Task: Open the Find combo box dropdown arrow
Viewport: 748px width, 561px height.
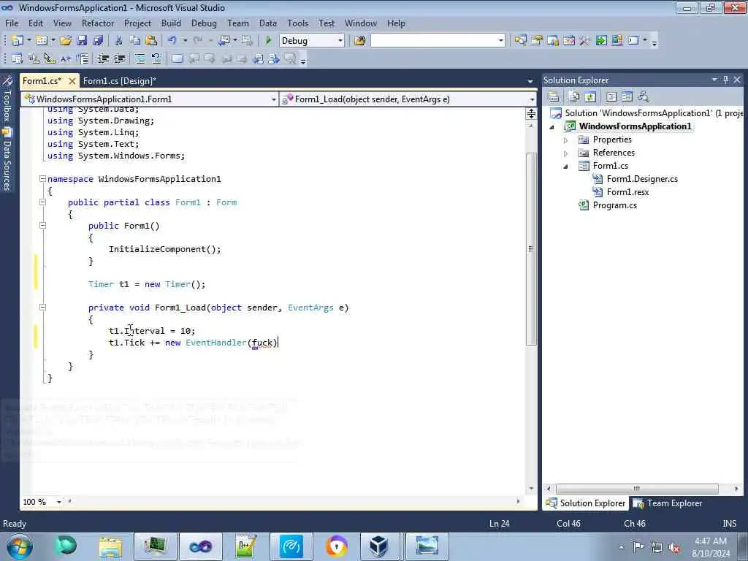Action: coord(500,41)
